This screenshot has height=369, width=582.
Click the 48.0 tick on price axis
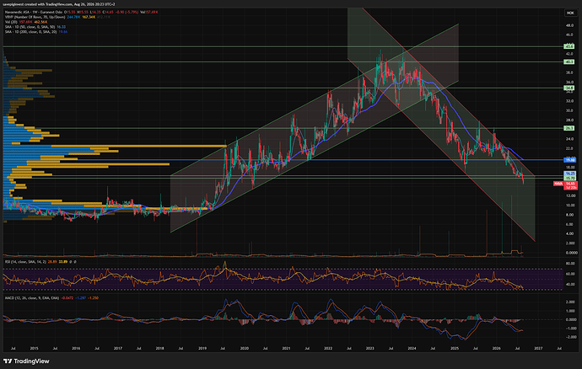point(569,25)
